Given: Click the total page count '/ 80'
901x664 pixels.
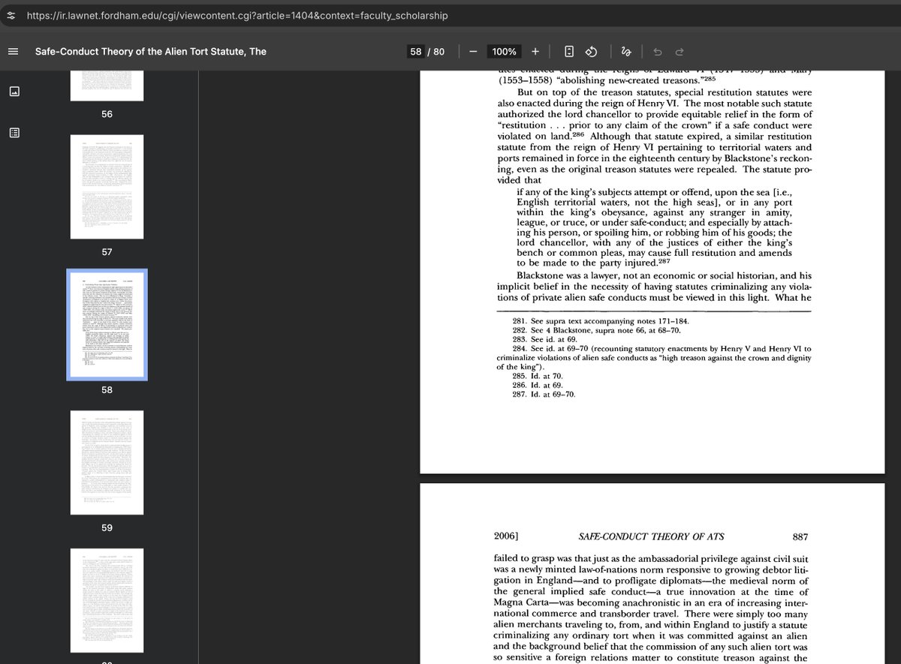Looking at the screenshot, I should (436, 52).
